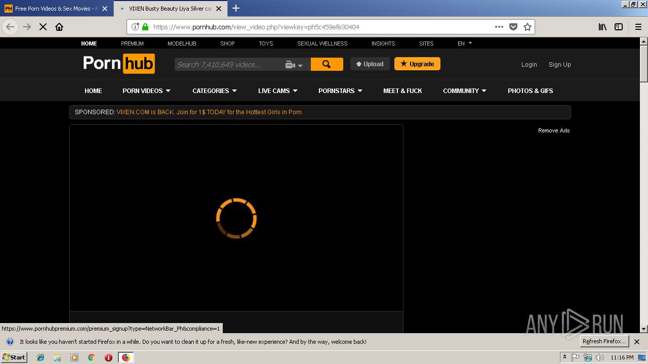Open the Windows Start menu
Screen dimensions: 648x364
pos(14,357)
